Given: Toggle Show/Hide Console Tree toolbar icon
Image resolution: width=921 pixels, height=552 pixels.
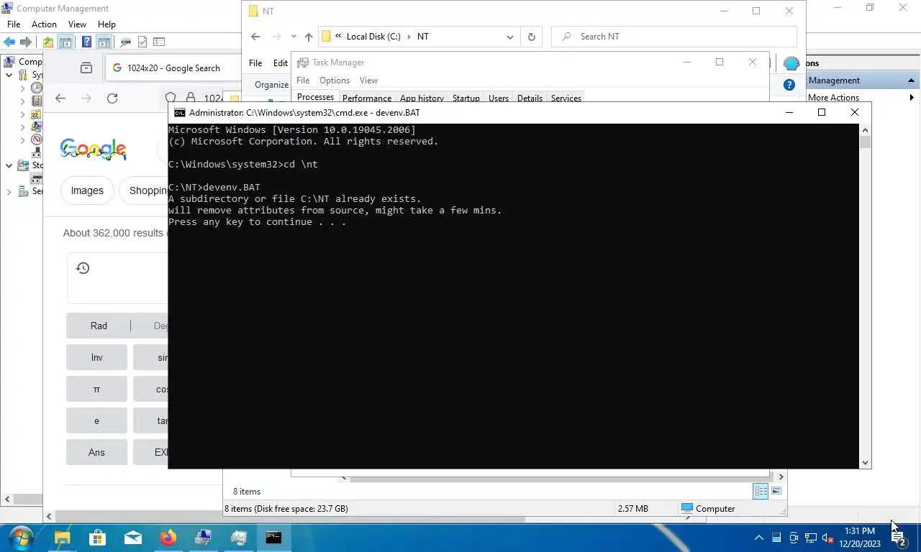Looking at the screenshot, I should pos(65,42).
